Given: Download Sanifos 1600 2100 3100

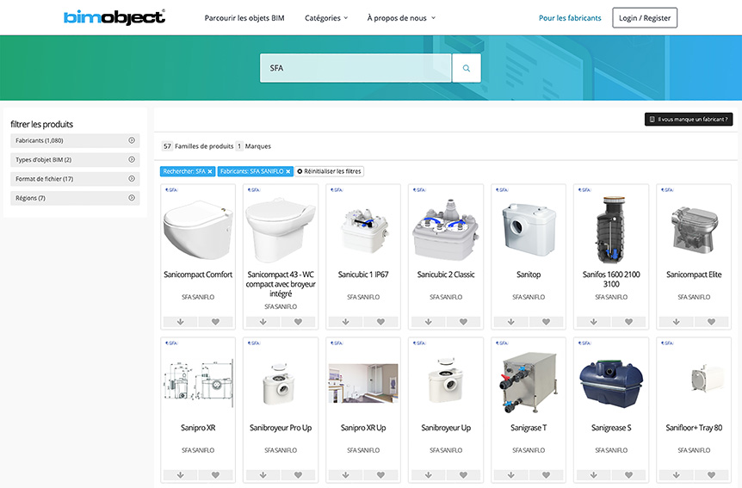Looking at the screenshot, I should 593,322.
